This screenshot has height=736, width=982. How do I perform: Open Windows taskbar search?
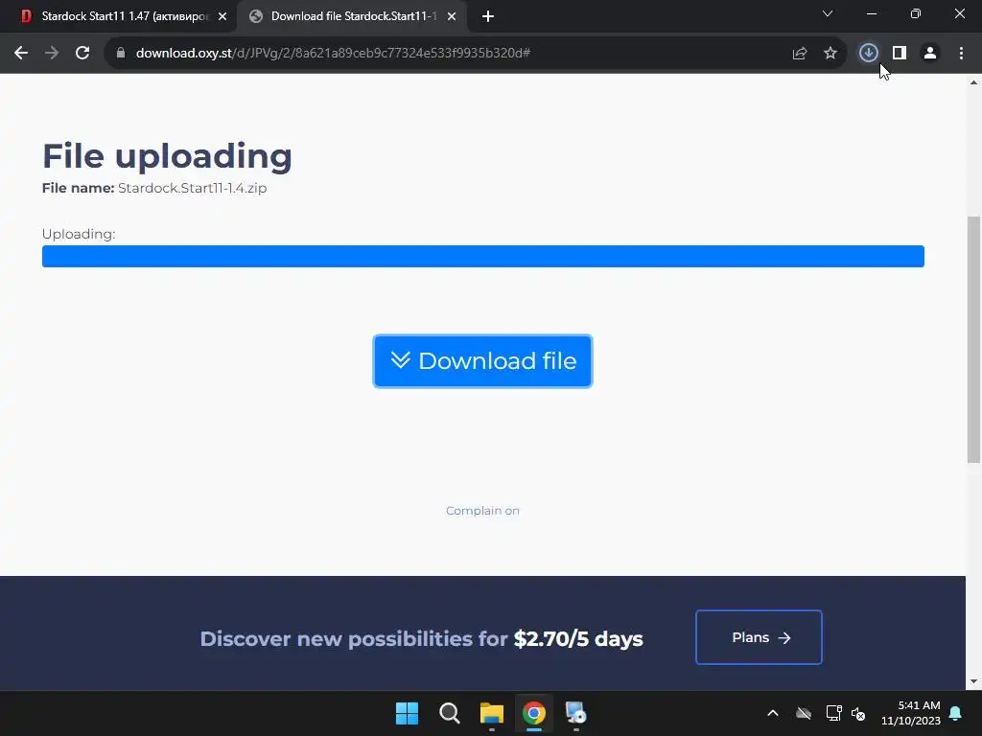coord(449,713)
